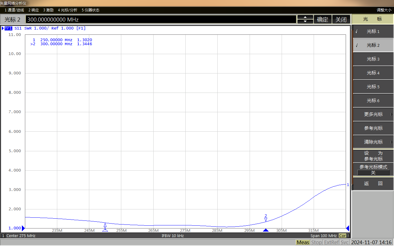Click the Cor correction status indicator
Viewport: 394px width, 246px height.
342,236
